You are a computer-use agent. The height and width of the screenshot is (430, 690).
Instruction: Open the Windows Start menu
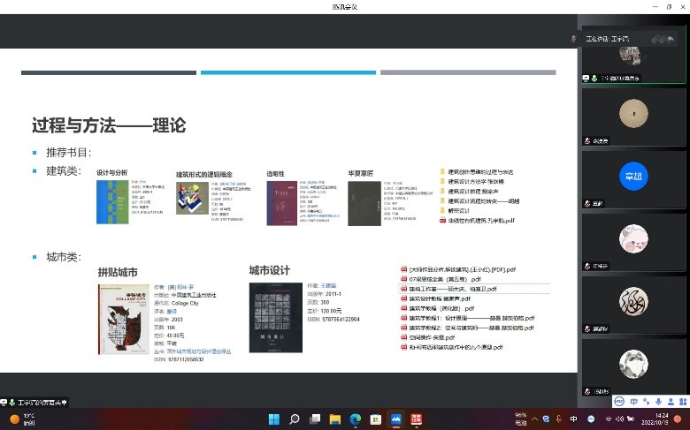[273, 419]
